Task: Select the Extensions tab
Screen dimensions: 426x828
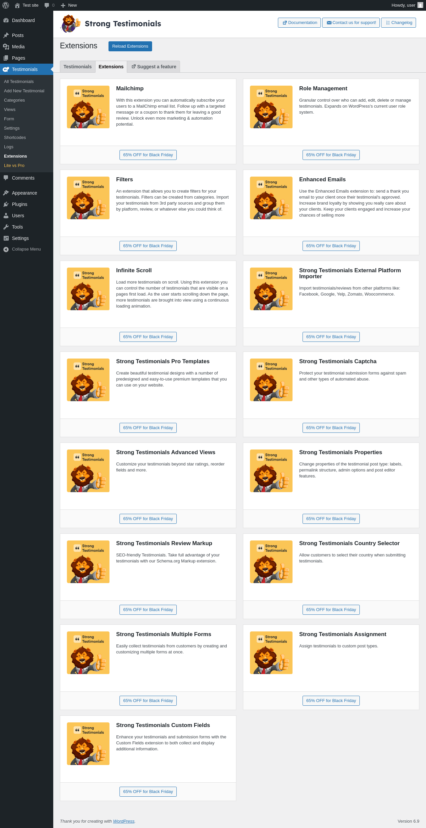Action: click(x=111, y=67)
